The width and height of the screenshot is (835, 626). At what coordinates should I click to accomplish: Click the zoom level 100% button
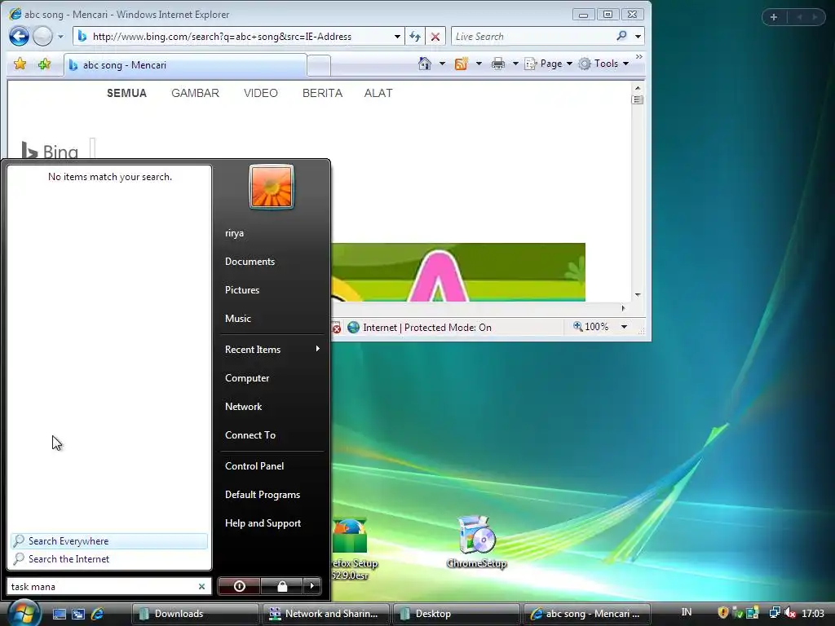tap(590, 326)
